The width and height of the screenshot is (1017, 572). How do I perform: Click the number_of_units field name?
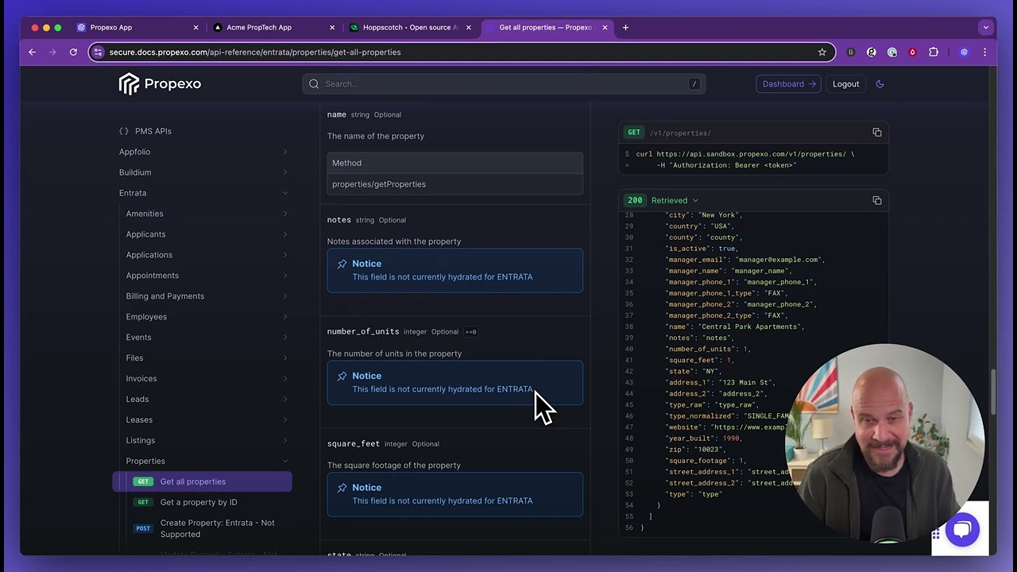363,331
